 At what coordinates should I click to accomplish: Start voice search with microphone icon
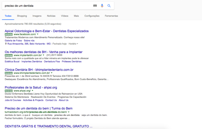point(102,6)
